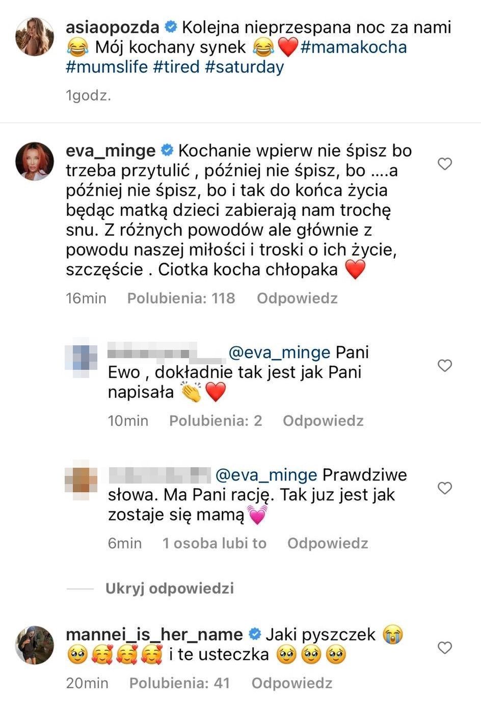
Task: View 'Polubienia: 41' likes on mannei comment
Action: (x=179, y=683)
